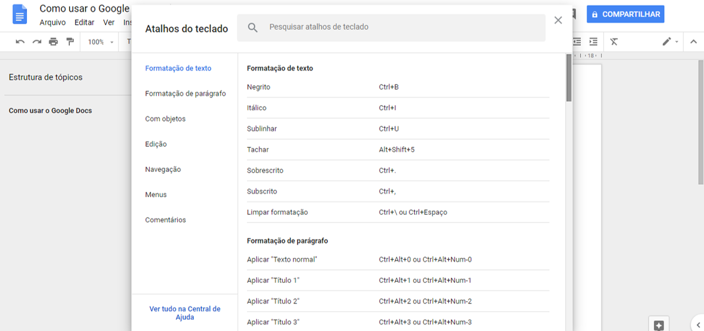
Task: Click the Subscrito shortcut row label
Action: click(262, 191)
